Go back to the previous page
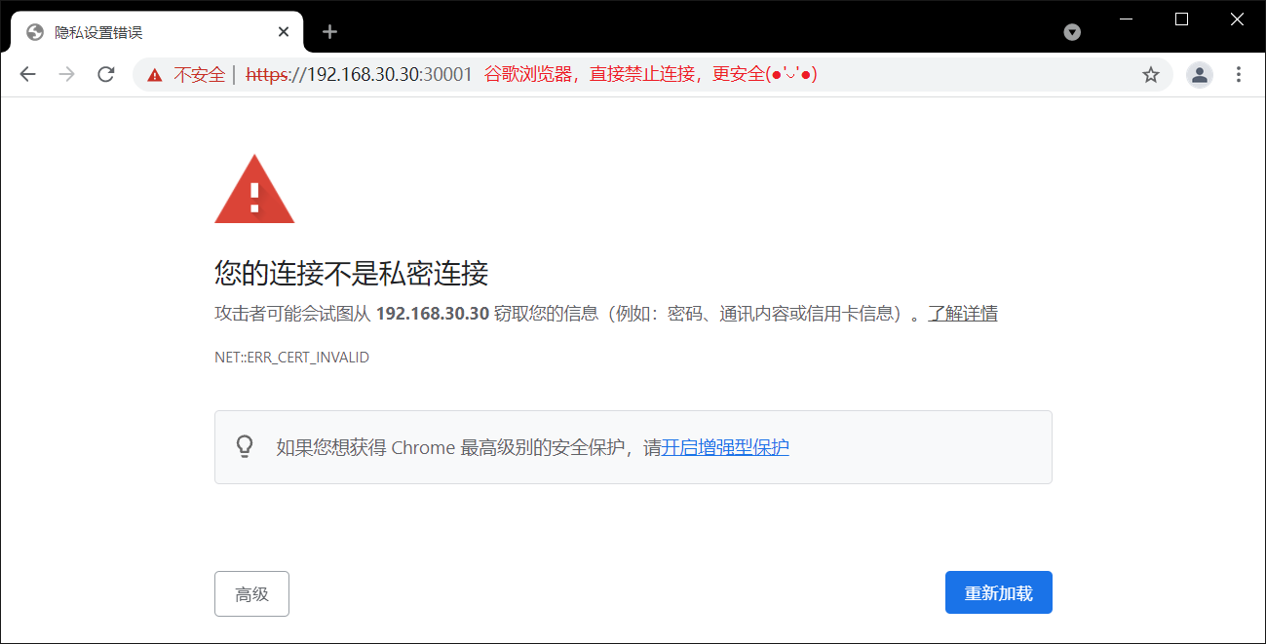 pyautogui.click(x=27, y=74)
